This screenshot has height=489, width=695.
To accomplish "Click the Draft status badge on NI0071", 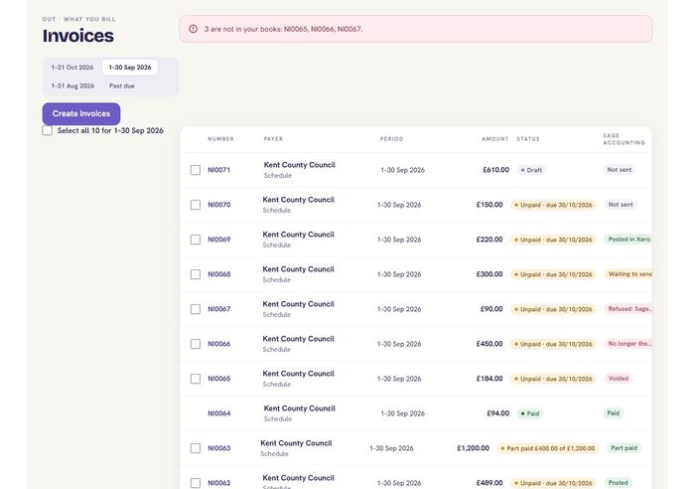I will click(x=531, y=170).
